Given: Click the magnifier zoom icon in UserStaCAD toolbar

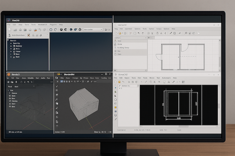Looking at the screenshot, I should [x=186, y=33].
